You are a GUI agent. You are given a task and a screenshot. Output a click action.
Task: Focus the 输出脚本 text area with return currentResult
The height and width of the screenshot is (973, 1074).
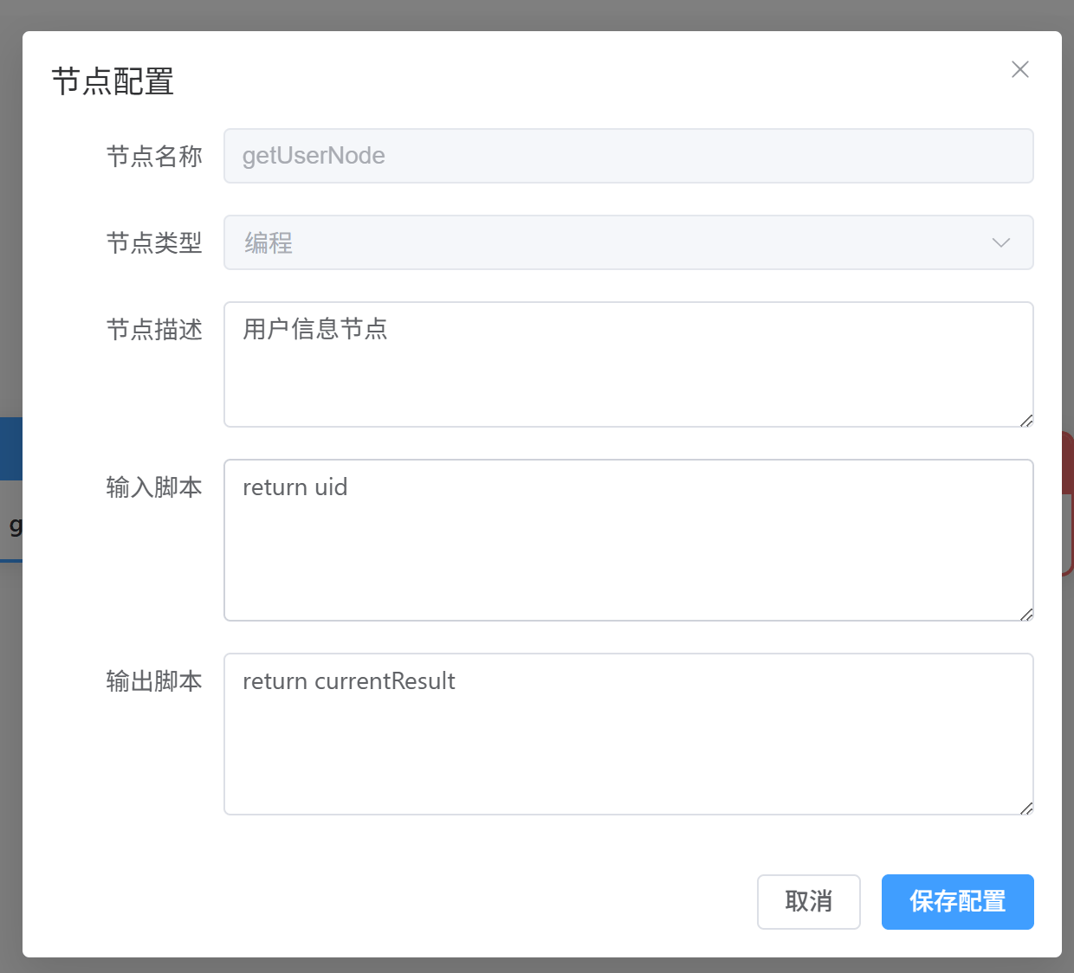click(x=628, y=733)
